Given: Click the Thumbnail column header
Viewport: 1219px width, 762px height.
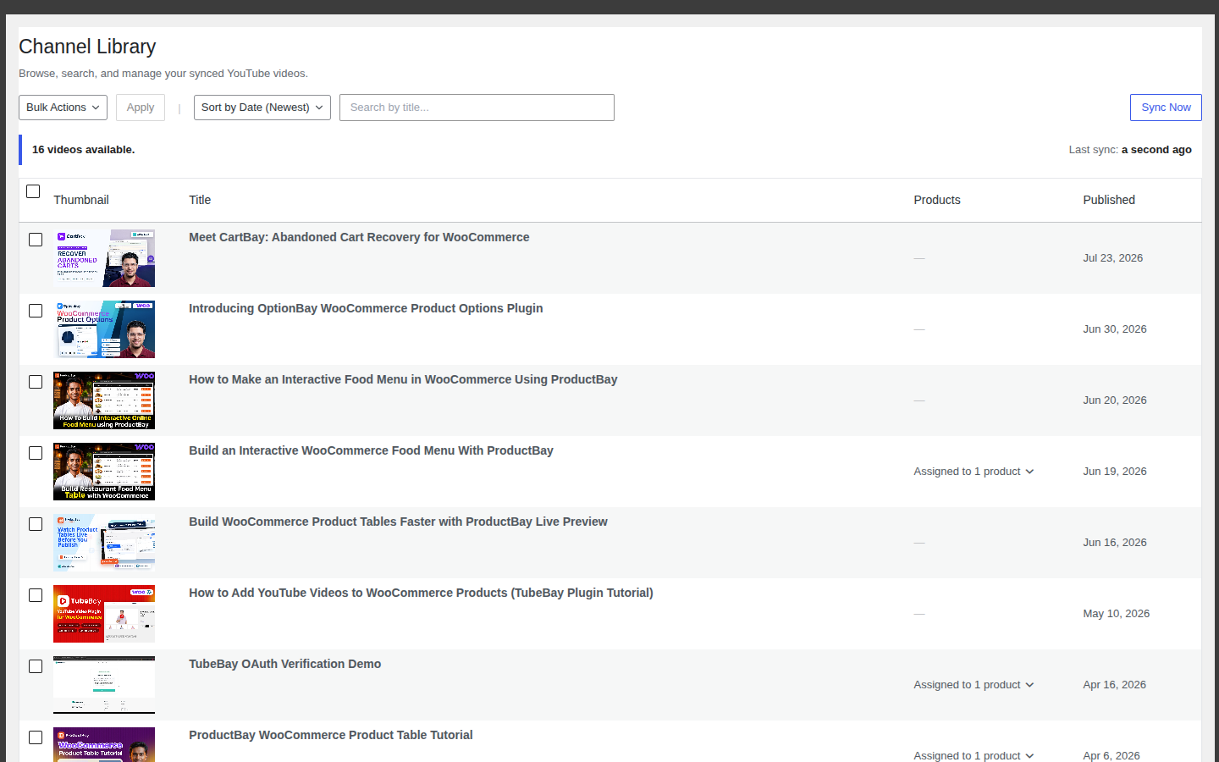Looking at the screenshot, I should (x=81, y=200).
